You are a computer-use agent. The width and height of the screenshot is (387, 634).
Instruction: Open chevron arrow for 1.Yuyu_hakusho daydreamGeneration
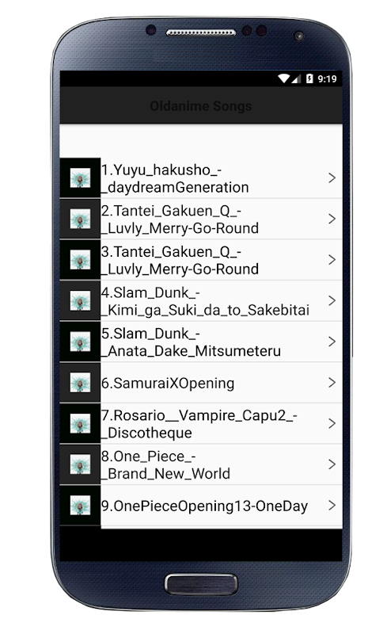pos(332,178)
